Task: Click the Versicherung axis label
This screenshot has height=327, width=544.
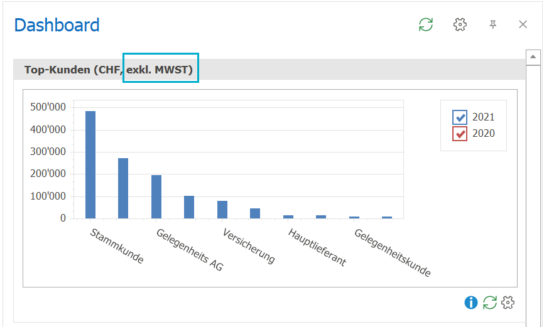Action: (x=249, y=246)
